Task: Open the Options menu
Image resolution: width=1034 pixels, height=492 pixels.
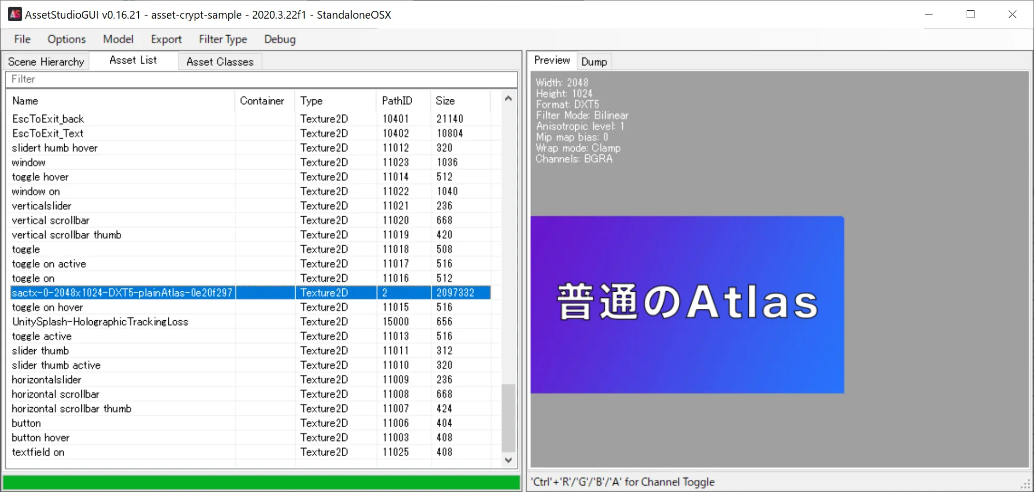Action: [x=66, y=39]
